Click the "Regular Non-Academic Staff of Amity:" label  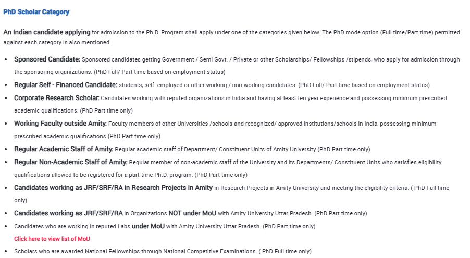click(70, 162)
